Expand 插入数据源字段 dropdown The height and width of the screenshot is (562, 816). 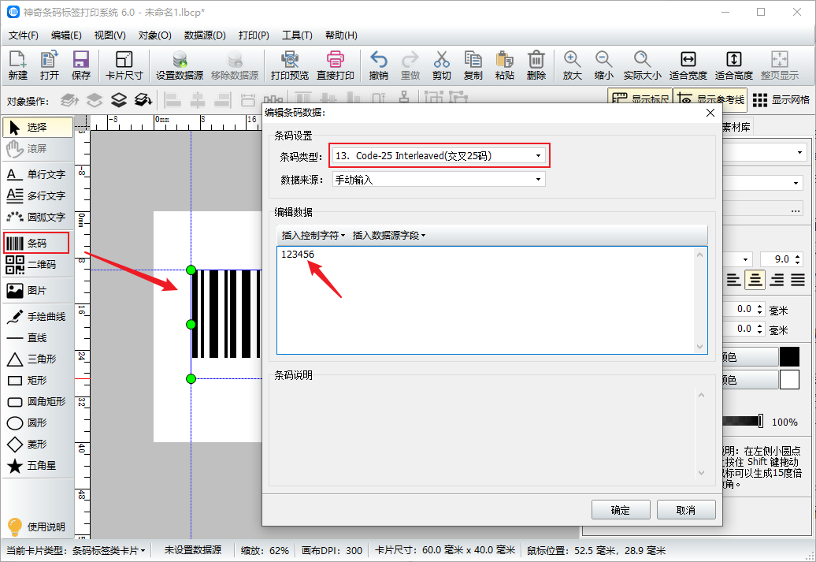(389, 236)
